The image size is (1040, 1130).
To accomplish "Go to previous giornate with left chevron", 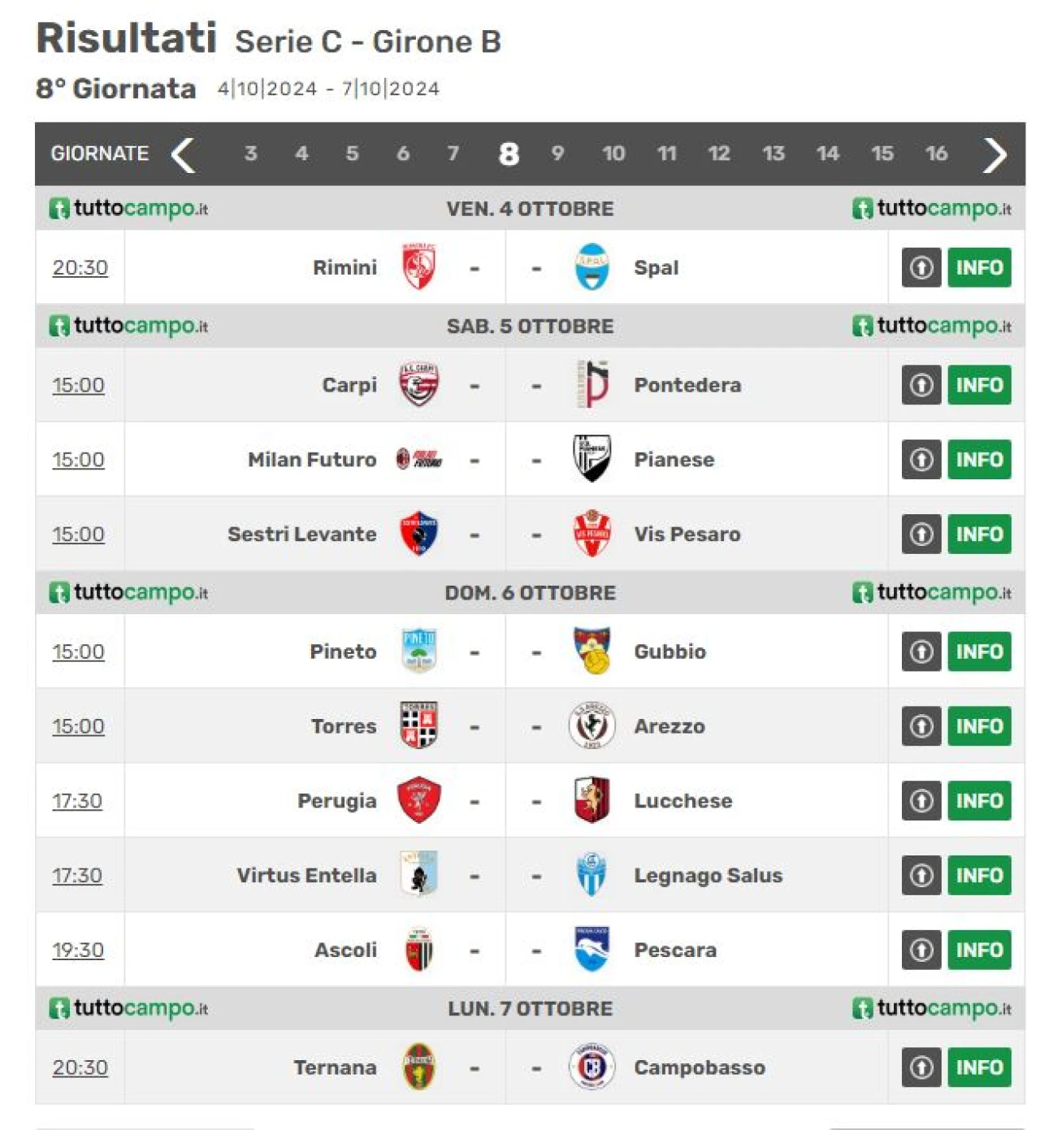I will [x=184, y=154].
